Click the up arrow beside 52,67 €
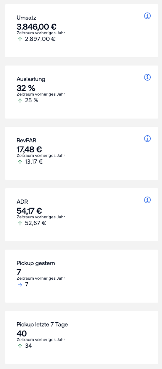The image size is (162, 369). click(20, 223)
